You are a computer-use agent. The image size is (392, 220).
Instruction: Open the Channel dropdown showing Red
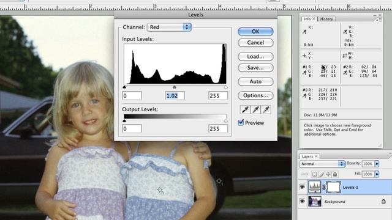click(169, 27)
